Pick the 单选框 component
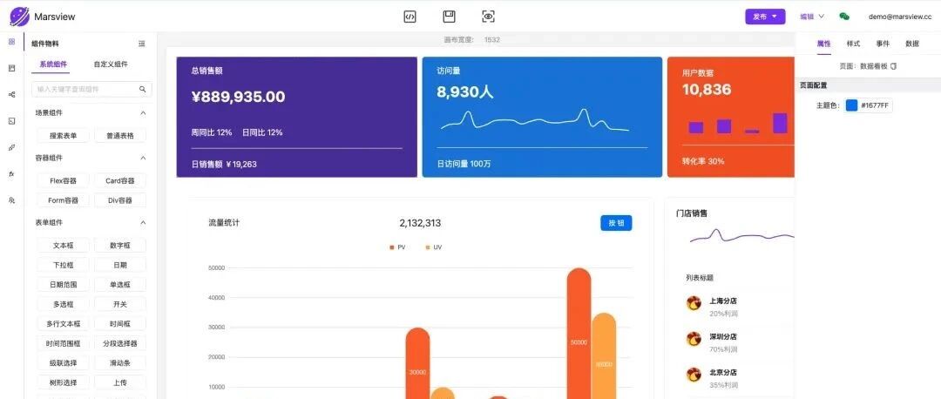Image resolution: width=941 pixels, height=399 pixels. click(120, 284)
